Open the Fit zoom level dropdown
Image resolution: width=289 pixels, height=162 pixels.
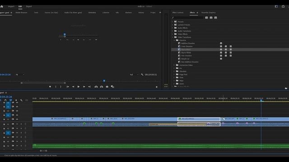tap(20, 75)
